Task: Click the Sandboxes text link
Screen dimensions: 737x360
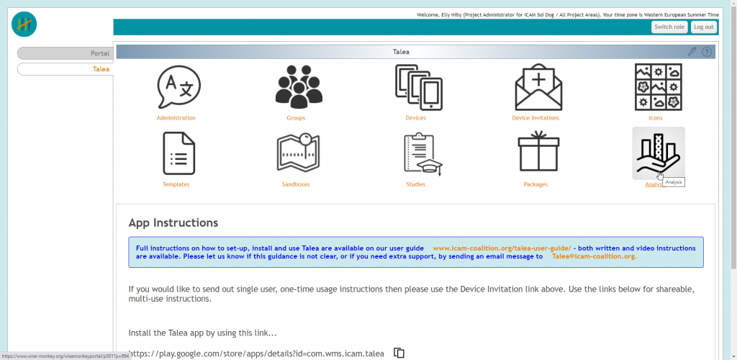Action: [296, 184]
